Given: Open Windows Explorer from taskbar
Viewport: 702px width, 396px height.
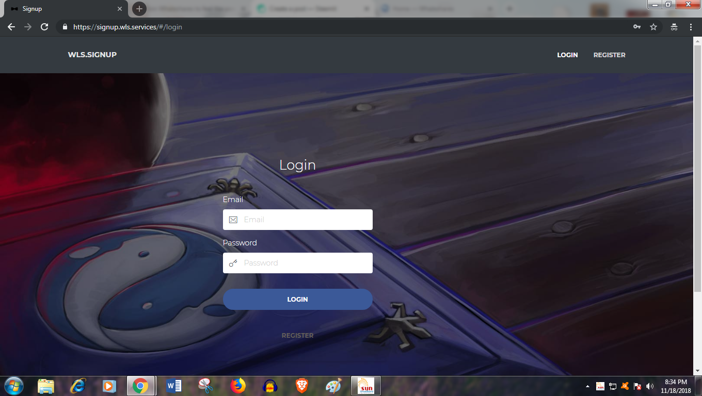Looking at the screenshot, I should pos(46,386).
